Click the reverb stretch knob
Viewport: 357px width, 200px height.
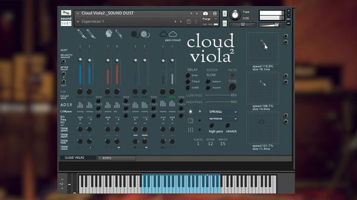pyautogui.click(x=228, y=125)
